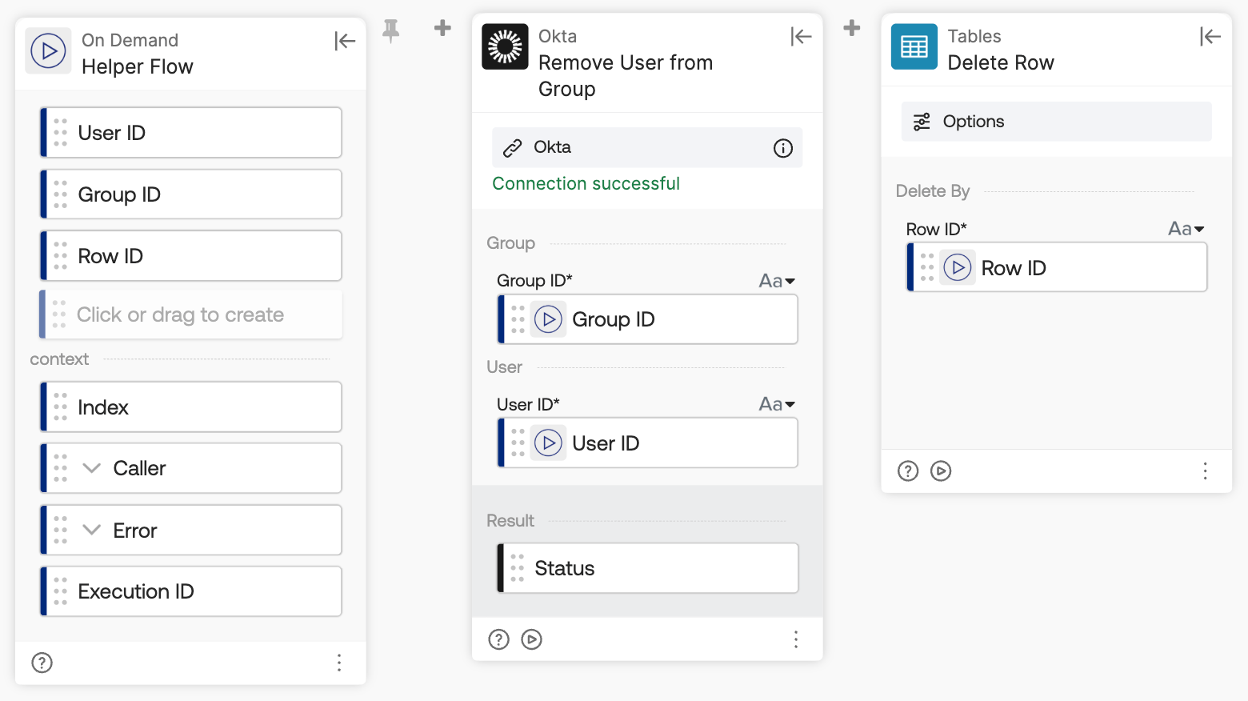1248x701 pixels.
Task: Test run the Okta card
Action: [x=532, y=639]
